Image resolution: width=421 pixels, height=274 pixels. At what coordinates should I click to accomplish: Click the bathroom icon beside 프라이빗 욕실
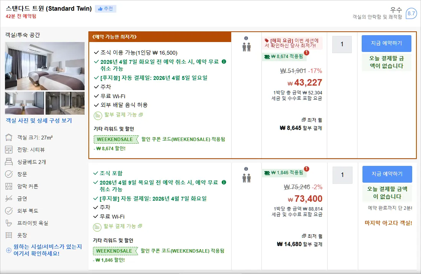tap(9, 223)
